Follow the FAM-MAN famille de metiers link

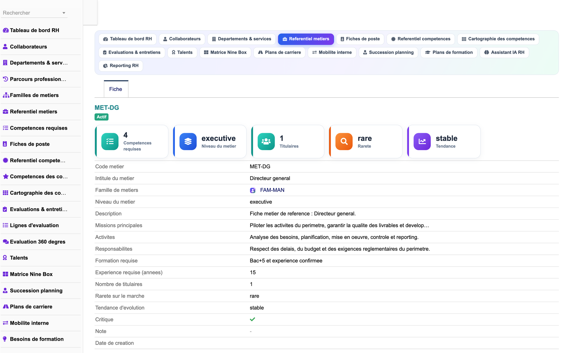coord(272,190)
